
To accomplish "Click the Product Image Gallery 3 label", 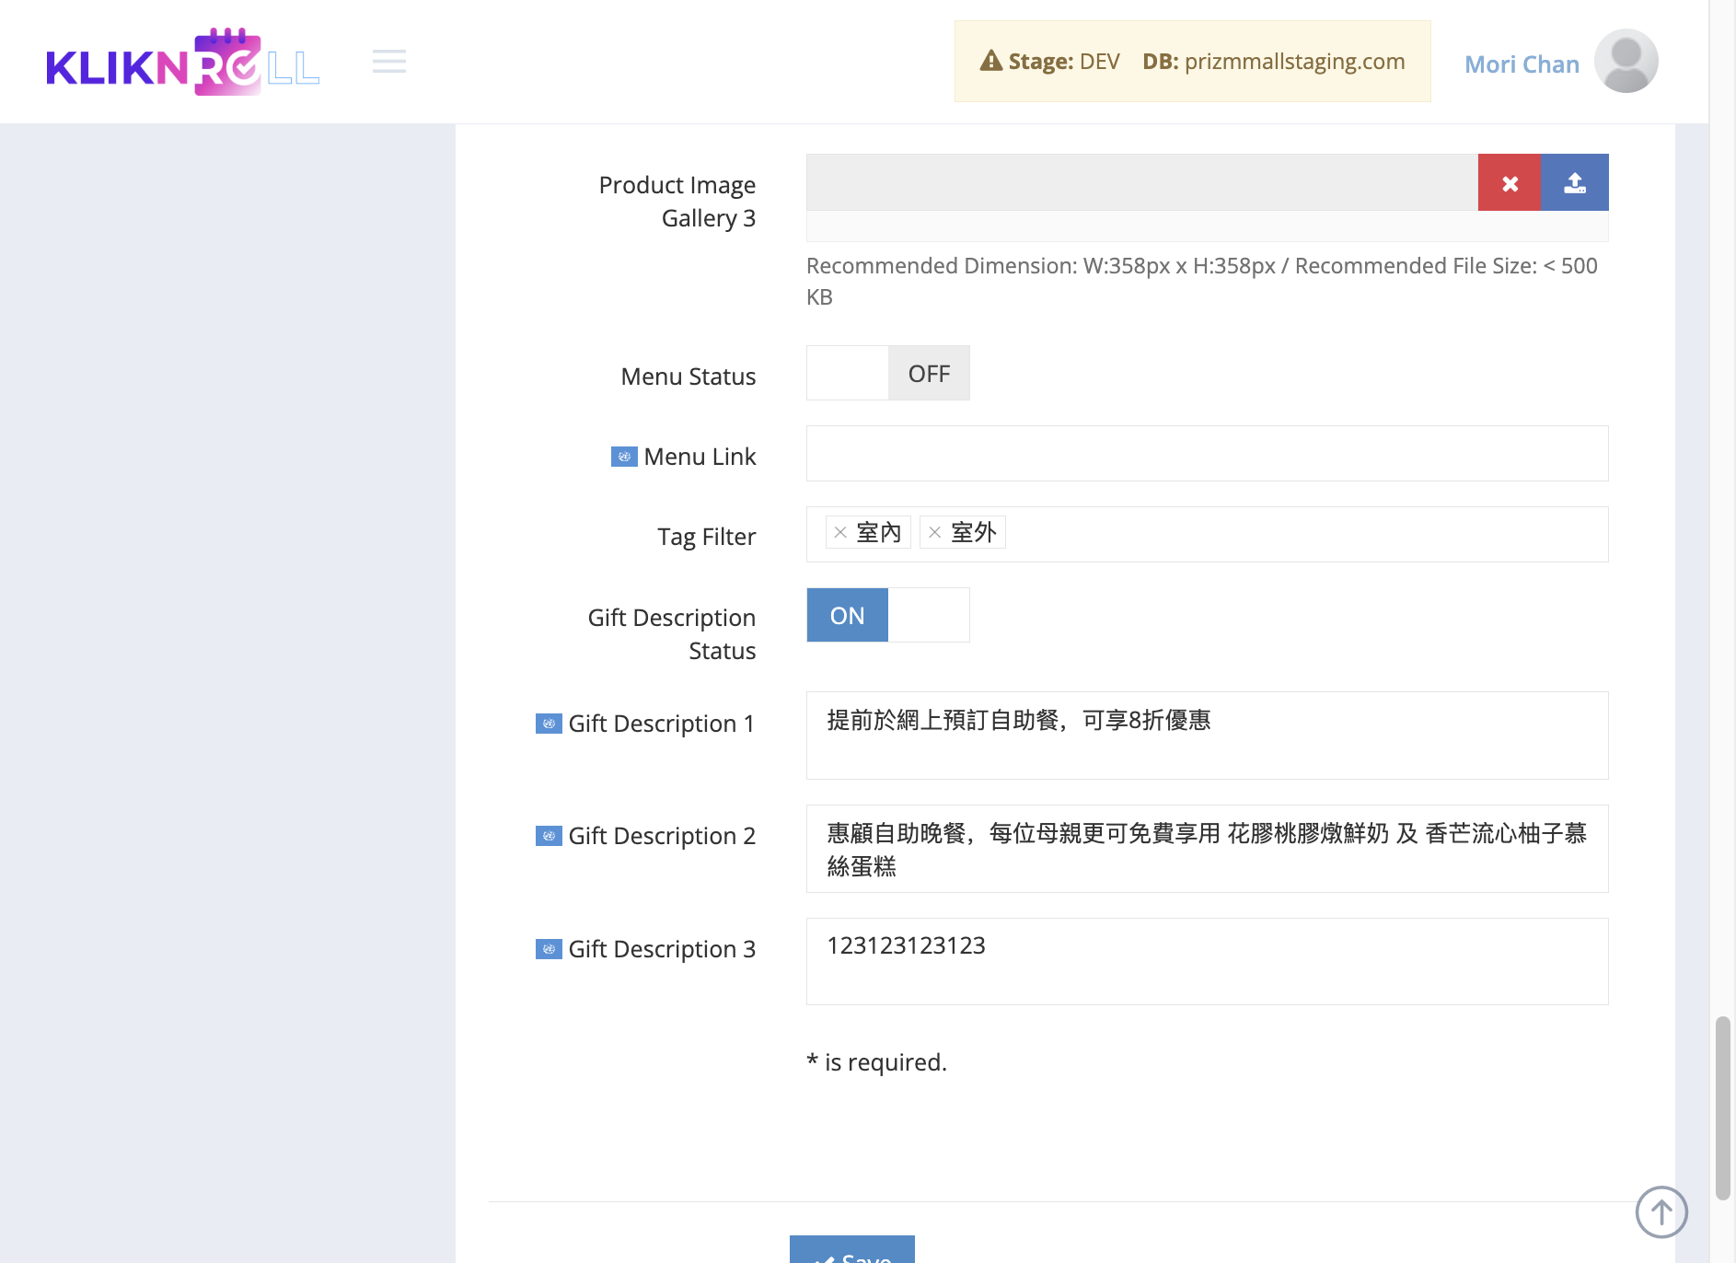I will click(677, 202).
